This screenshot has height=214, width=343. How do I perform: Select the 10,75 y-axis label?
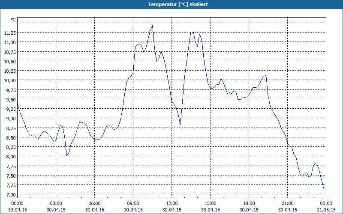(x=10, y=52)
